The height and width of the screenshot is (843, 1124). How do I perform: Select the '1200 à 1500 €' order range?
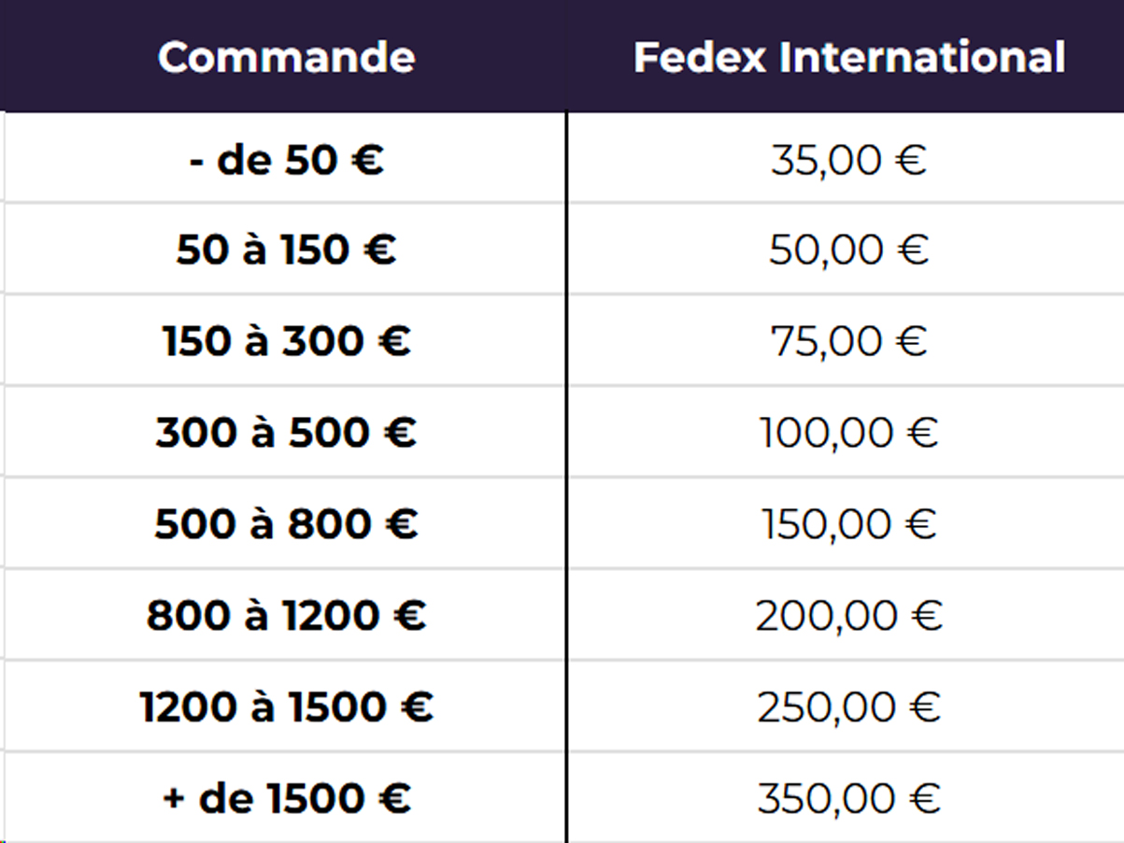pyautogui.click(x=286, y=707)
